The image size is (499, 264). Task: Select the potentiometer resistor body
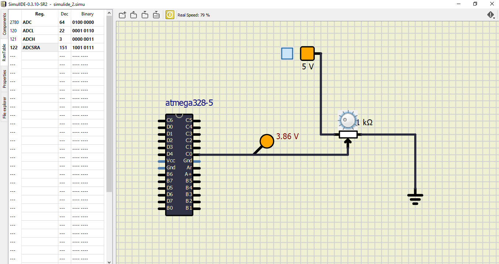coord(348,135)
